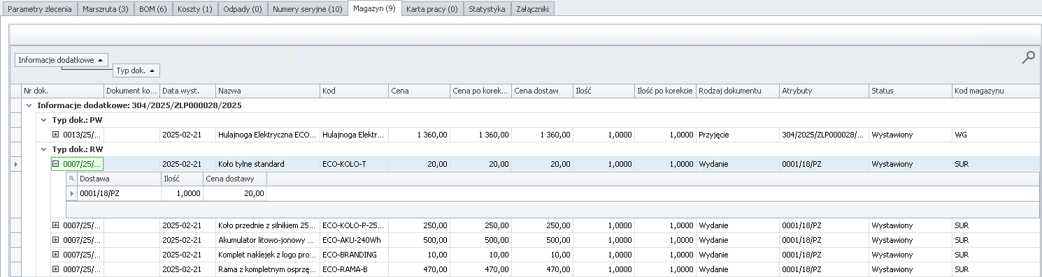Select the Numery seryjne (10) tab
The height and width of the screenshot is (277, 1042).
pos(307,10)
